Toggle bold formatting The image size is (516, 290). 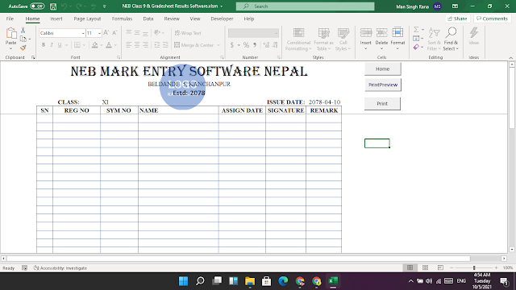tap(44, 45)
